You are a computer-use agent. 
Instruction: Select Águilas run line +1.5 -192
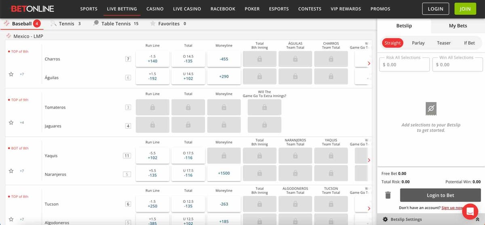[152, 77]
